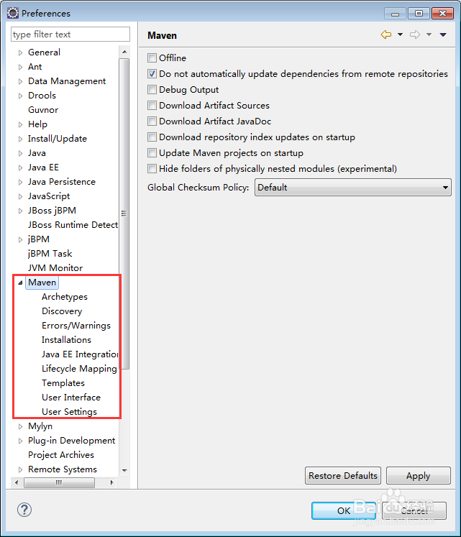Expand the Remote Systems node
Screen dimensions: 461x537
[21, 470]
